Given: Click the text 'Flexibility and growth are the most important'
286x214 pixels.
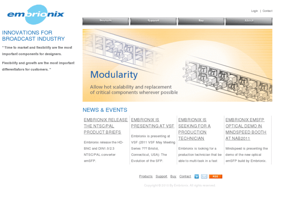Looking at the screenshot, I should [38, 63].
